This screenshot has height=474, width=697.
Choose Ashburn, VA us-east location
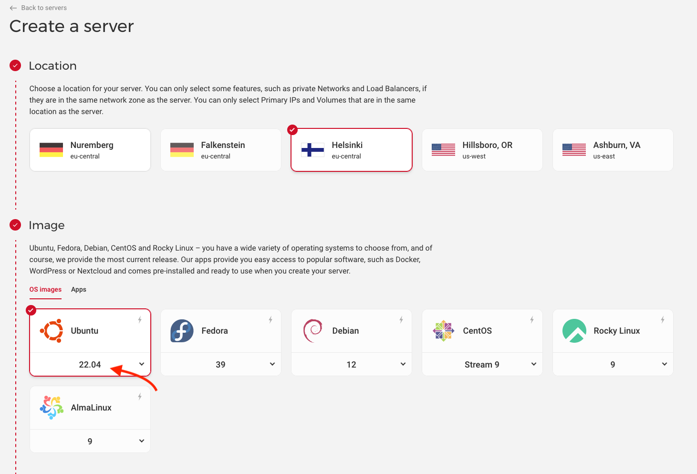613,150
